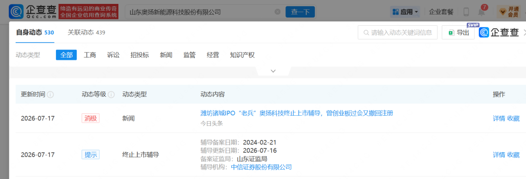Select the 全部 filter
Image resolution: width=526 pixels, height=179 pixels.
tap(66, 55)
